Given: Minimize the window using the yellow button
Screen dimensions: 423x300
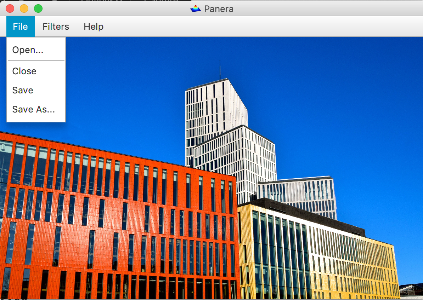Looking at the screenshot, I should pyautogui.click(x=24, y=8).
